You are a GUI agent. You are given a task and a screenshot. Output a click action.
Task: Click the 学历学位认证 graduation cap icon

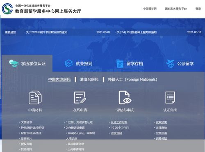point(14,63)
